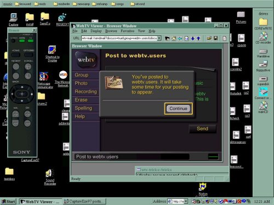
Task: Click the Start button on the taskbar
Action: 8,201
